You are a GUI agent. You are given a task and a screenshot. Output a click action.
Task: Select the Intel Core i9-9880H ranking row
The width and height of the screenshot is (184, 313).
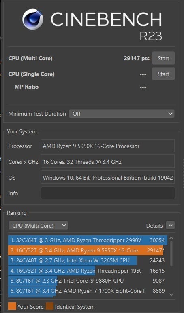pos(88,281)
